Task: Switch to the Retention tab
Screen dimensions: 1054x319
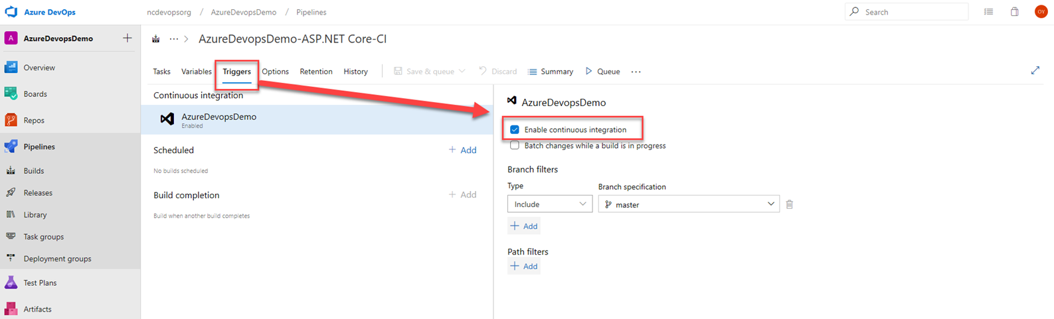Action: [x=316, y=72]
